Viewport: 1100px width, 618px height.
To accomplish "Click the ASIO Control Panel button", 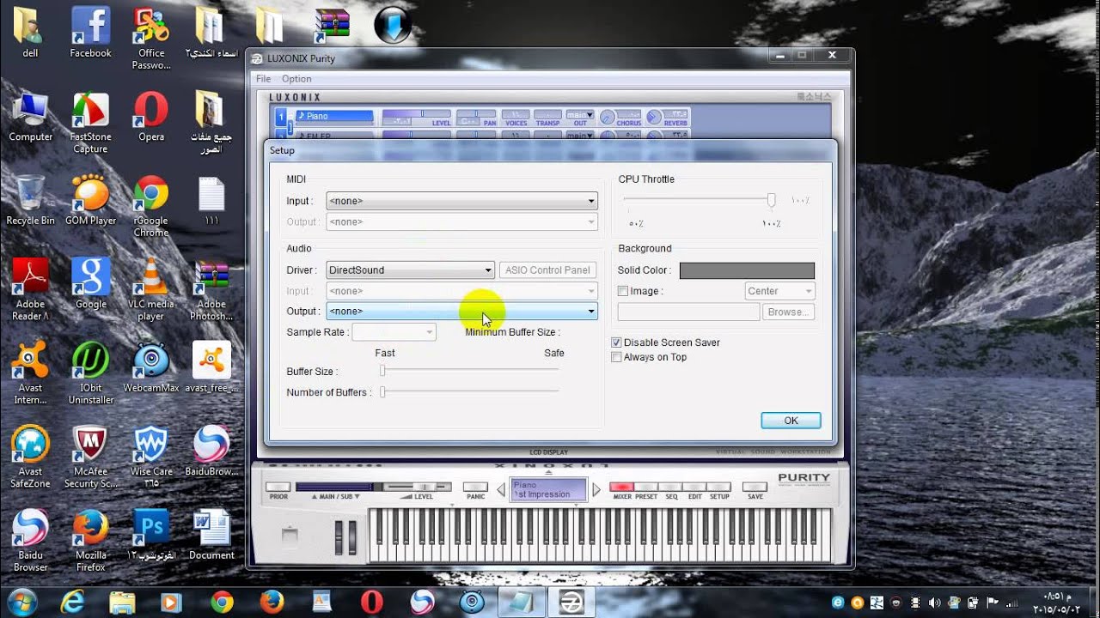I will tap(547, 270).
